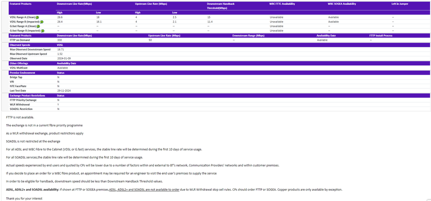
Task: Open the help icon next to VDSL Range B (Impacted)
Action: 42,22
